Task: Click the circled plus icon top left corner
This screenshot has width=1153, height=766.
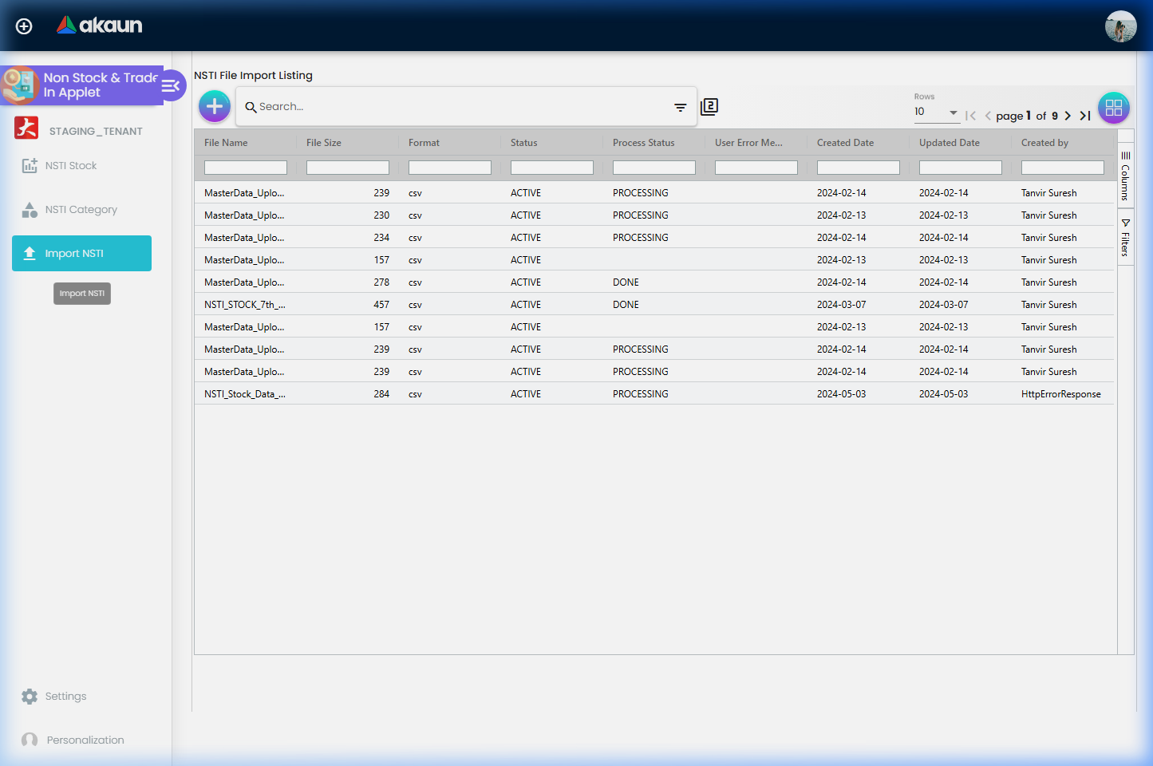Action: coord(23,26)
